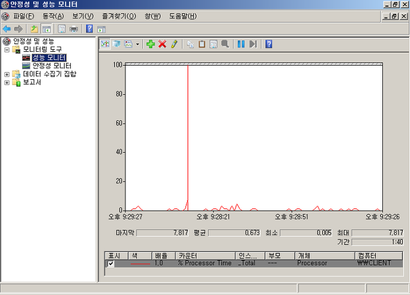Click the % Processor Time counter name
410x295 pixels.
click(x=205, y=263)
